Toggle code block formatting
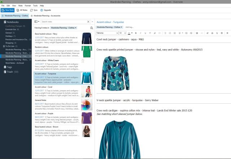Image resolution: width=231 pixels, height=159 pixels. [x=160, y=33]
